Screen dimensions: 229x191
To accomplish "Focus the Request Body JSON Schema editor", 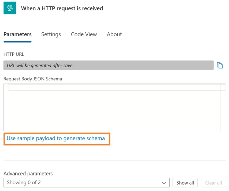I will (112, 110).
